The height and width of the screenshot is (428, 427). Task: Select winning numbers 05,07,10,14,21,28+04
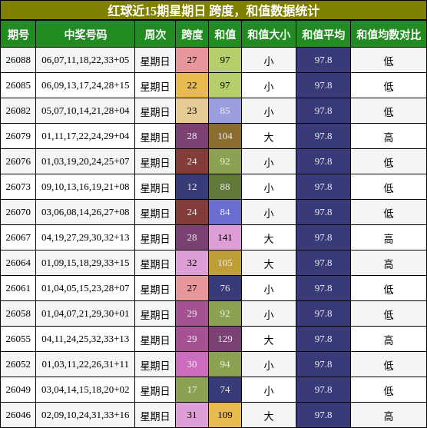coord(85,111)
